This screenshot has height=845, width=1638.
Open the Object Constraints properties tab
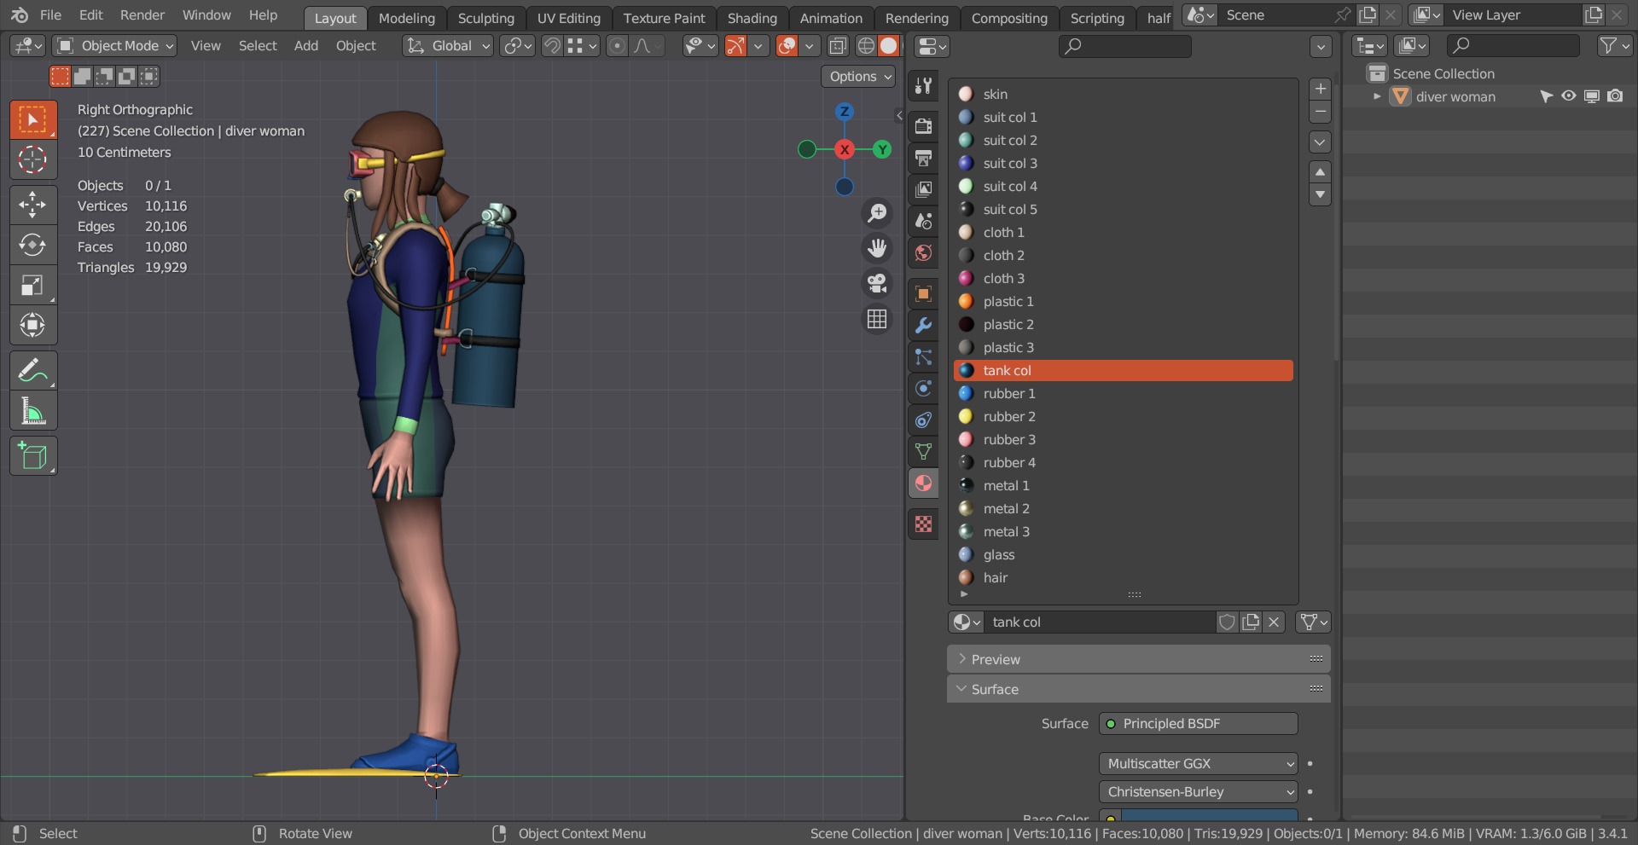923,420
